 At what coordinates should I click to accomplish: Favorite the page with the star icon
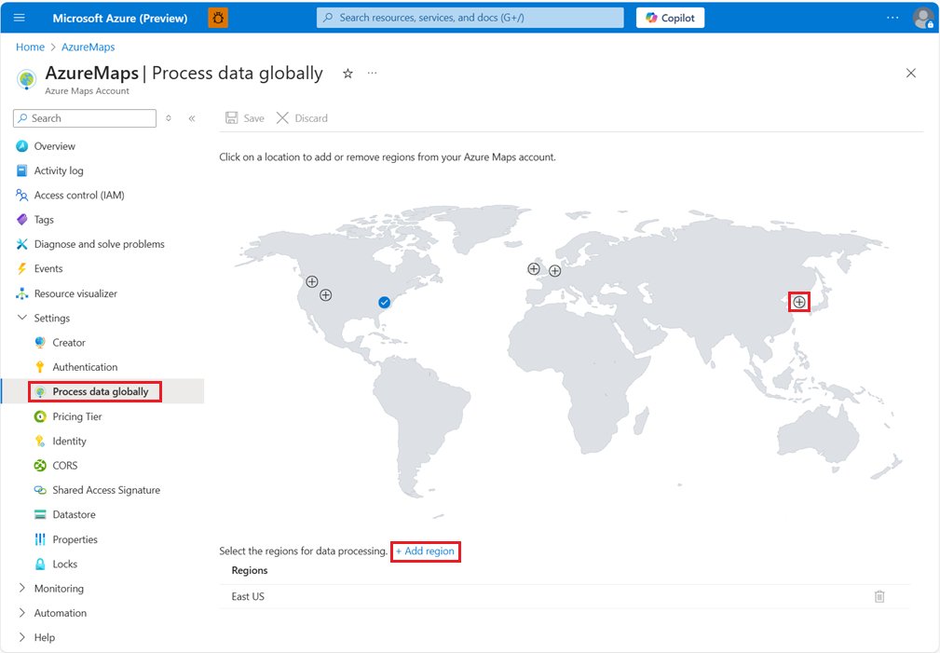tap(347, 74)
